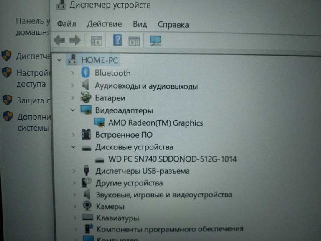Click the speaker icon beside Звуковые, игровые и видеоустройства

click(x=87, y=194)
